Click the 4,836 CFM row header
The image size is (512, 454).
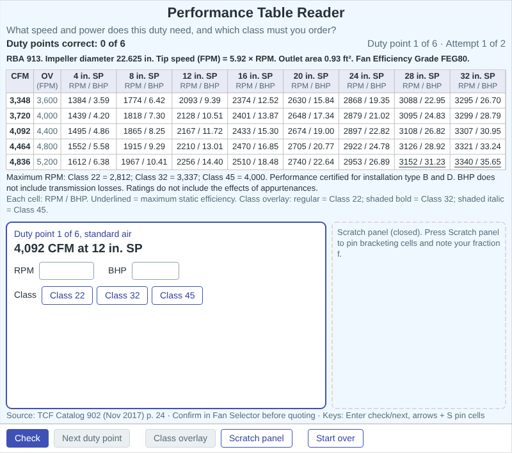click(x=20, y=161)
